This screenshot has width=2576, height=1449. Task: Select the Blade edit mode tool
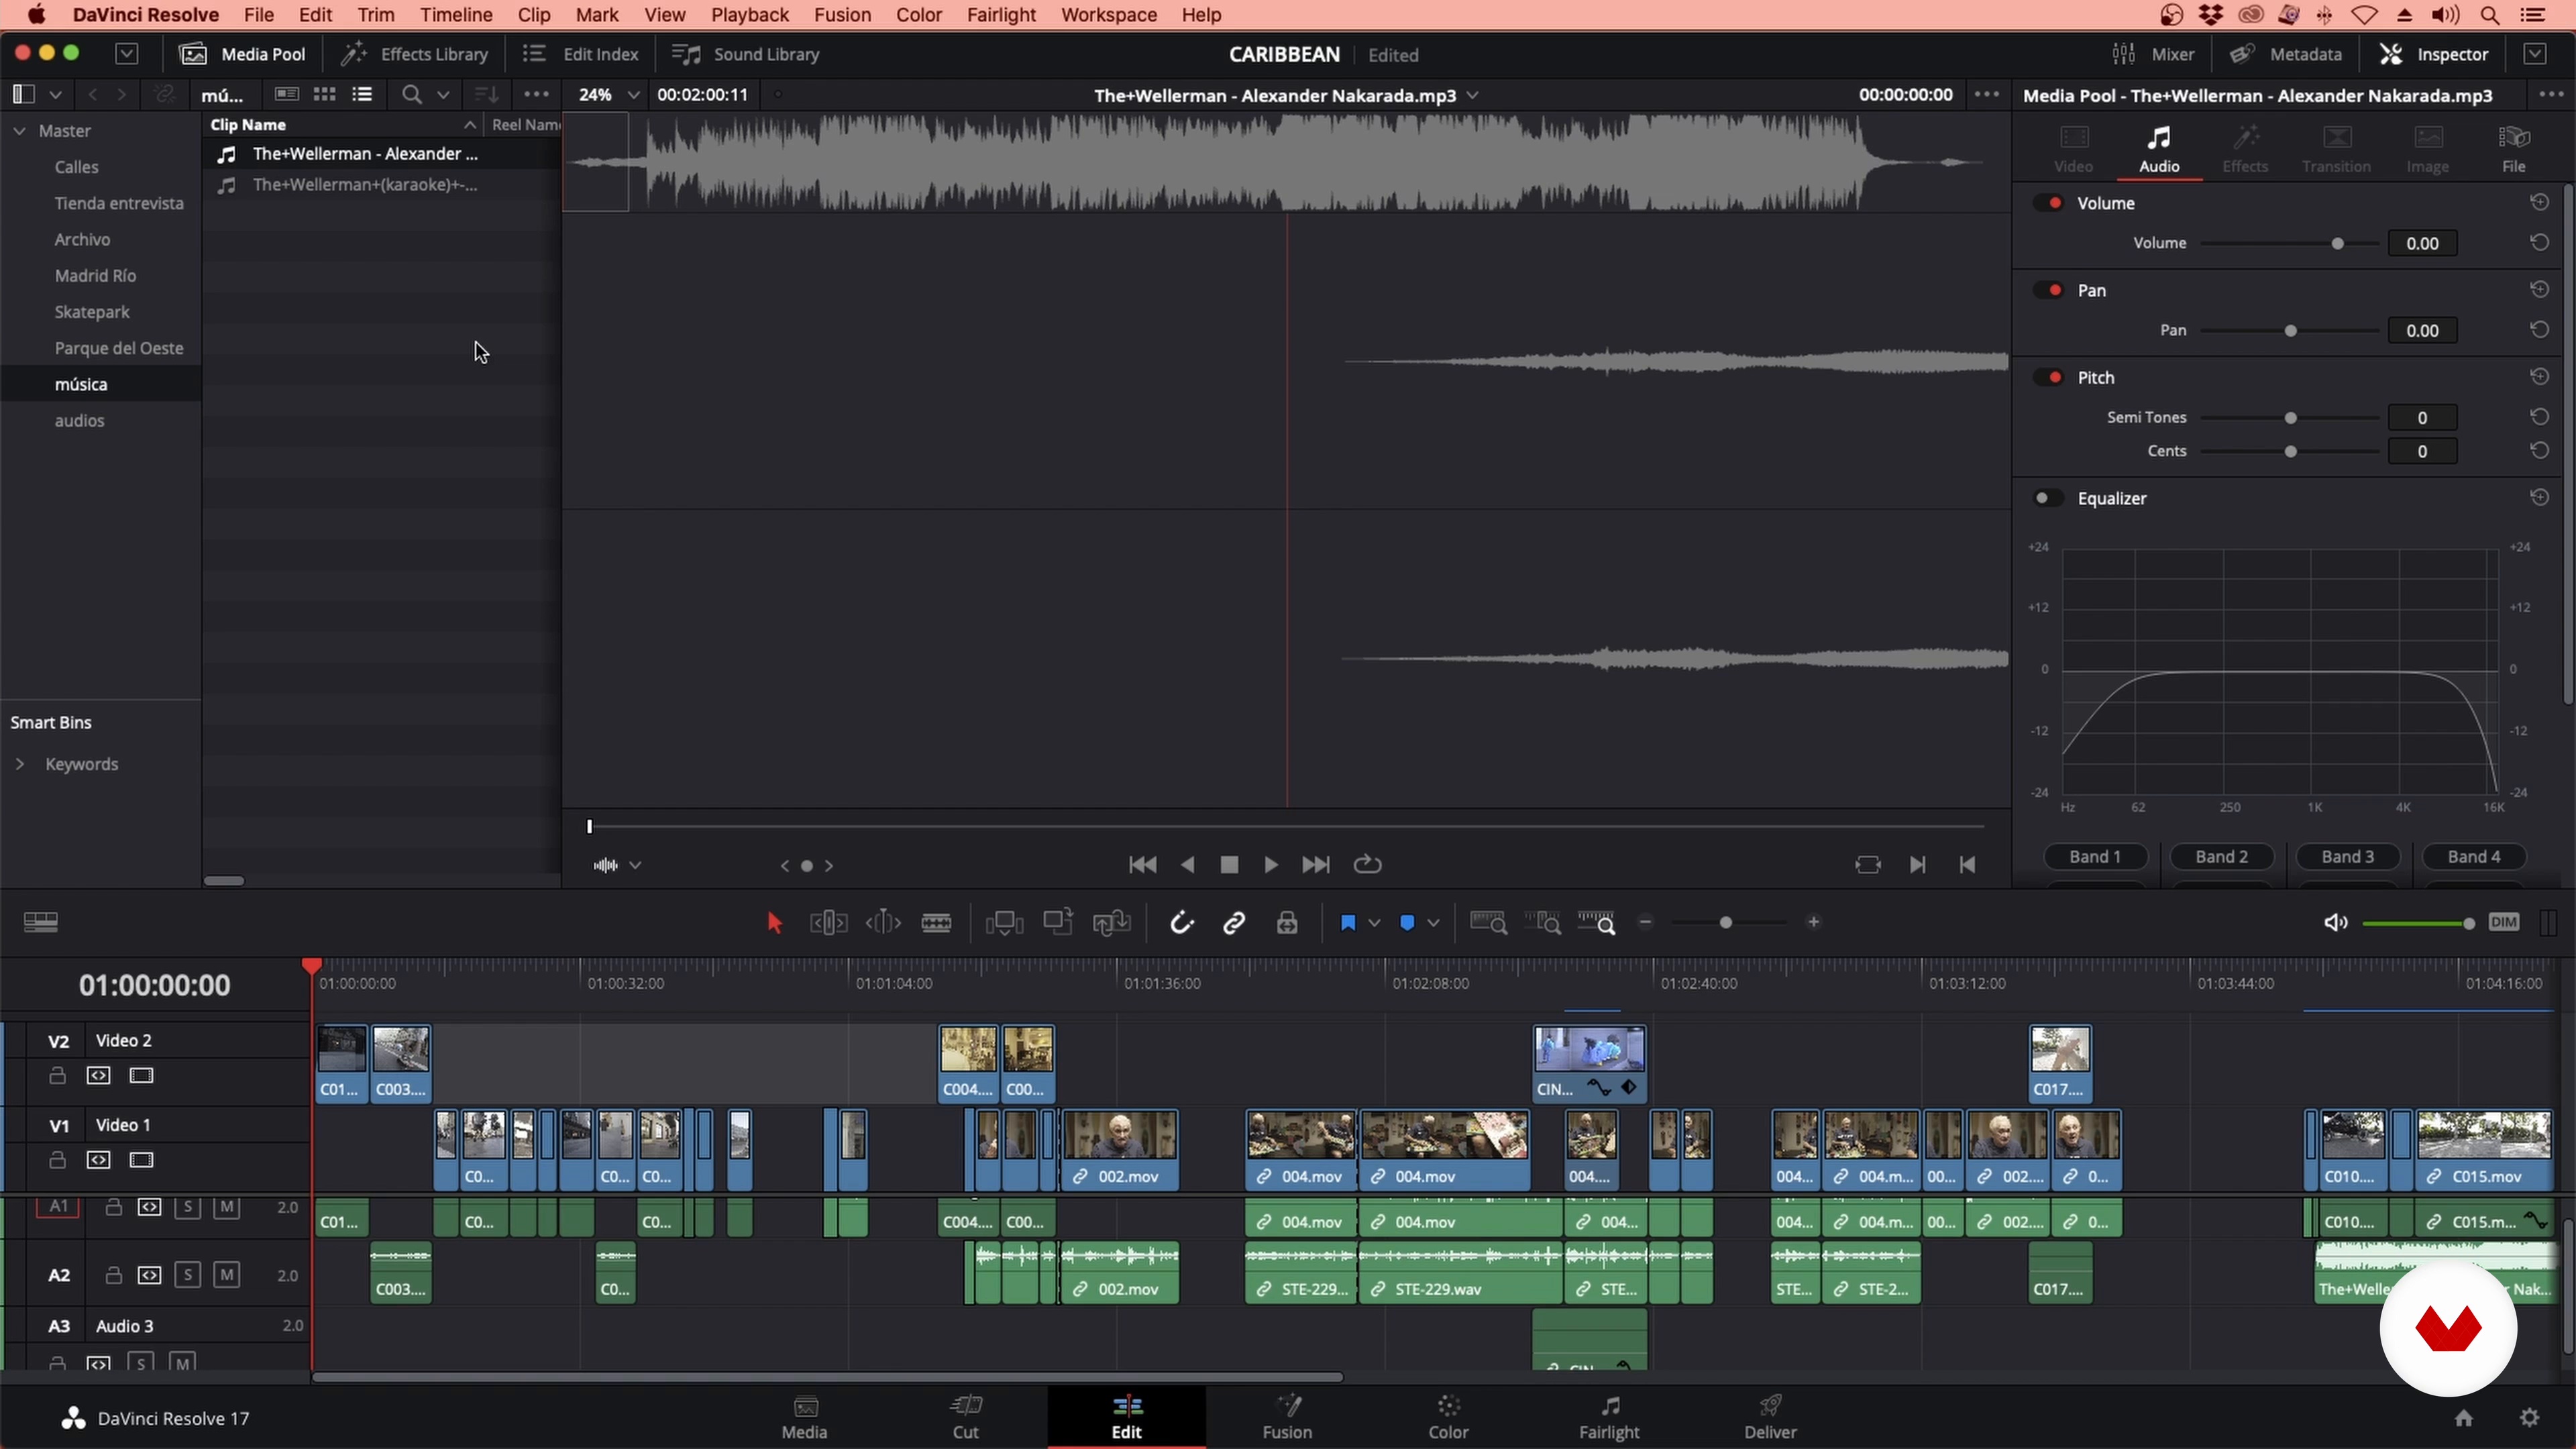click(x=936, y=922)
